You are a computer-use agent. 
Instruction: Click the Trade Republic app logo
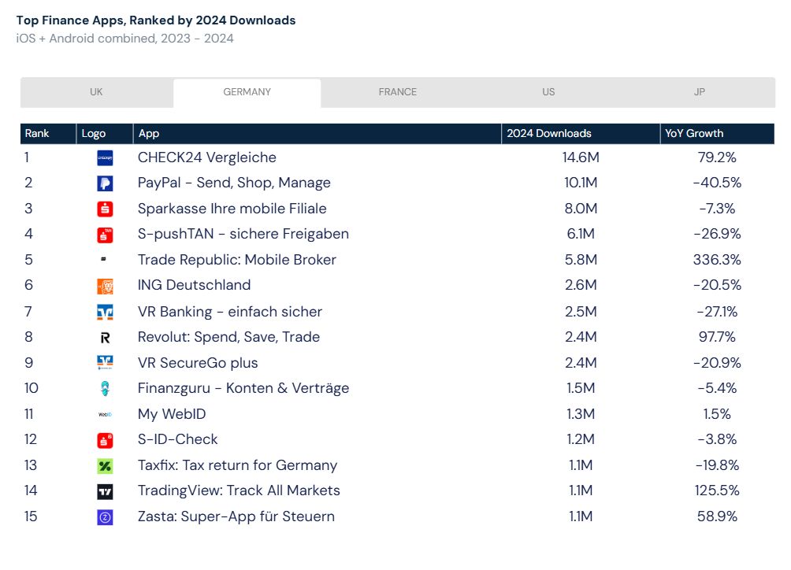point(103,259)
